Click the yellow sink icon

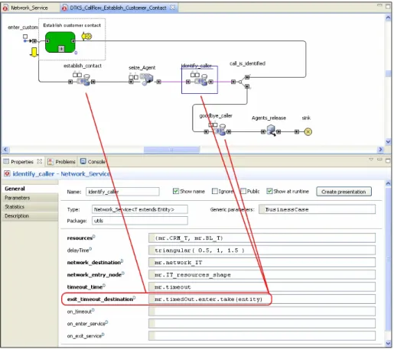click(x=308, y=131)
